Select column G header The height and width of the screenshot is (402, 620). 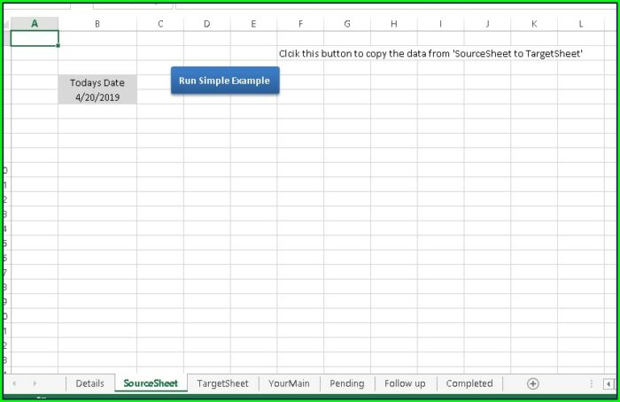tap(347, 24)
